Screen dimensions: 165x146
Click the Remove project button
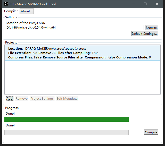pos(21,98)
